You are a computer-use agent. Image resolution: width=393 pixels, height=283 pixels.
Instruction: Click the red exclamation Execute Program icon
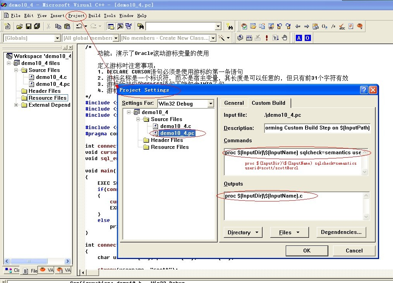(x=267, y=38)
